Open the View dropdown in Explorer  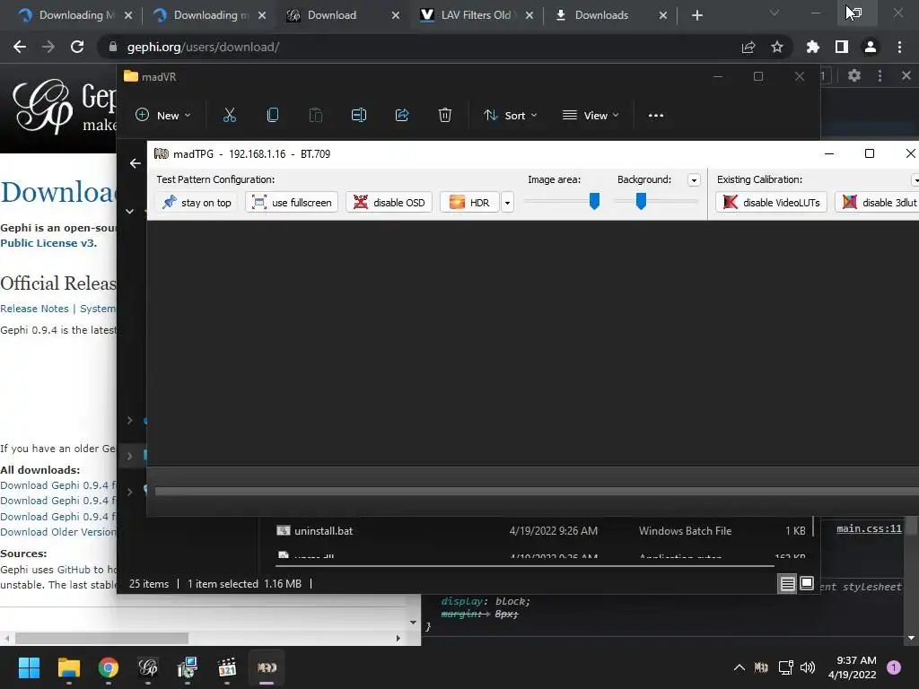click(591, 116)
